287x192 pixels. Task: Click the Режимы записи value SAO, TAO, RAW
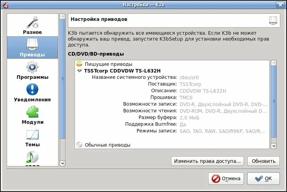[222, 131]
